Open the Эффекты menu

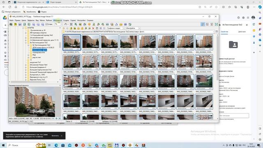[31, 21]
